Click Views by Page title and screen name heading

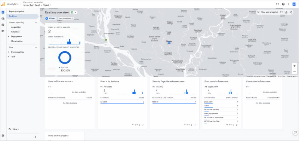point(169,82)
